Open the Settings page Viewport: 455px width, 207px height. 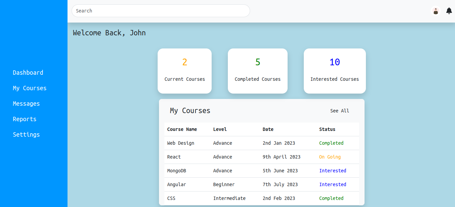point(26,134)
